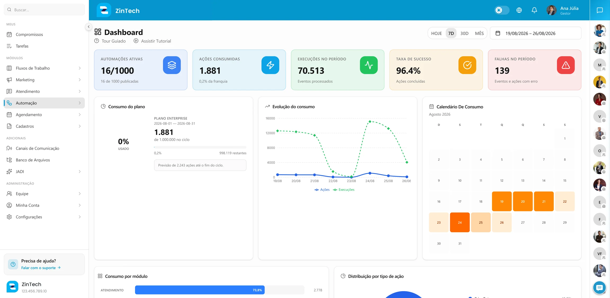Click the JADI sparkle icon

click(x=9, y=171)
